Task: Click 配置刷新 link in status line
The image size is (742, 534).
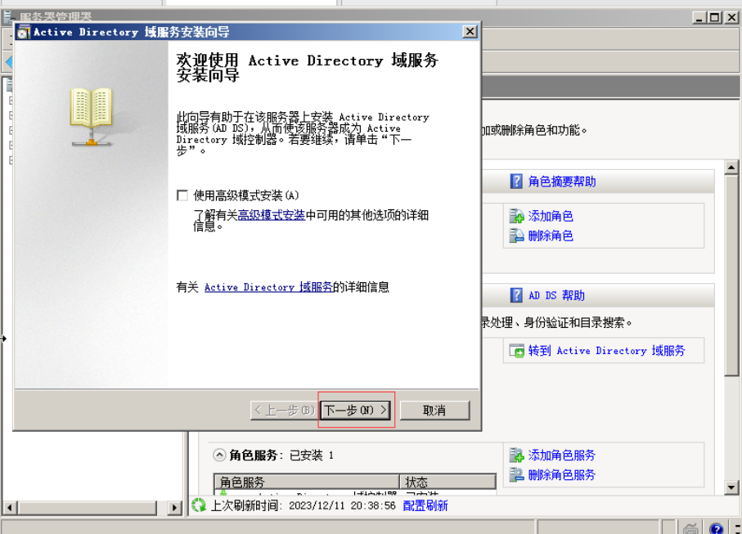Action: (425, 505)
